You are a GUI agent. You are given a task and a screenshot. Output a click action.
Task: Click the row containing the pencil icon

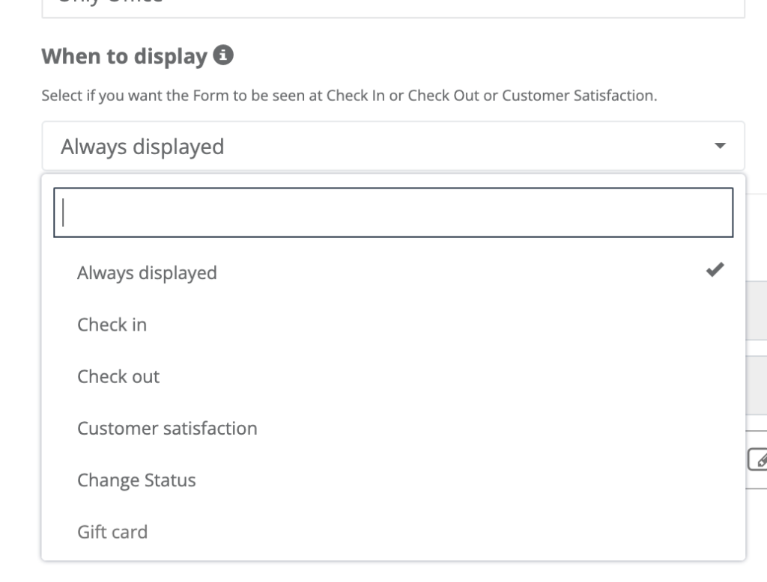click(x=757, y=460)
